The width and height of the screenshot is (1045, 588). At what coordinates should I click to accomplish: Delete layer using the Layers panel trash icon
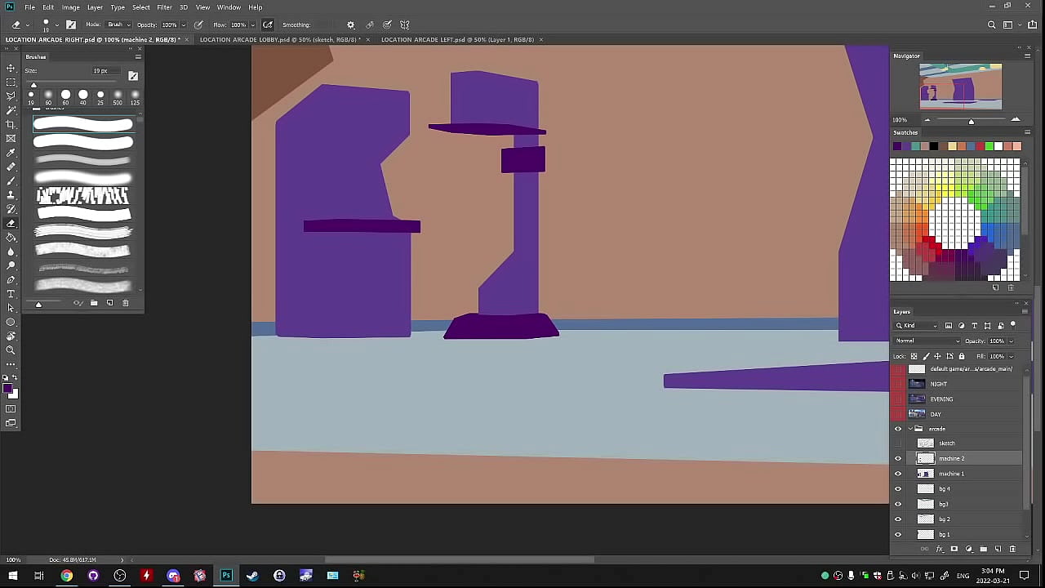[x=1012, y=549]
